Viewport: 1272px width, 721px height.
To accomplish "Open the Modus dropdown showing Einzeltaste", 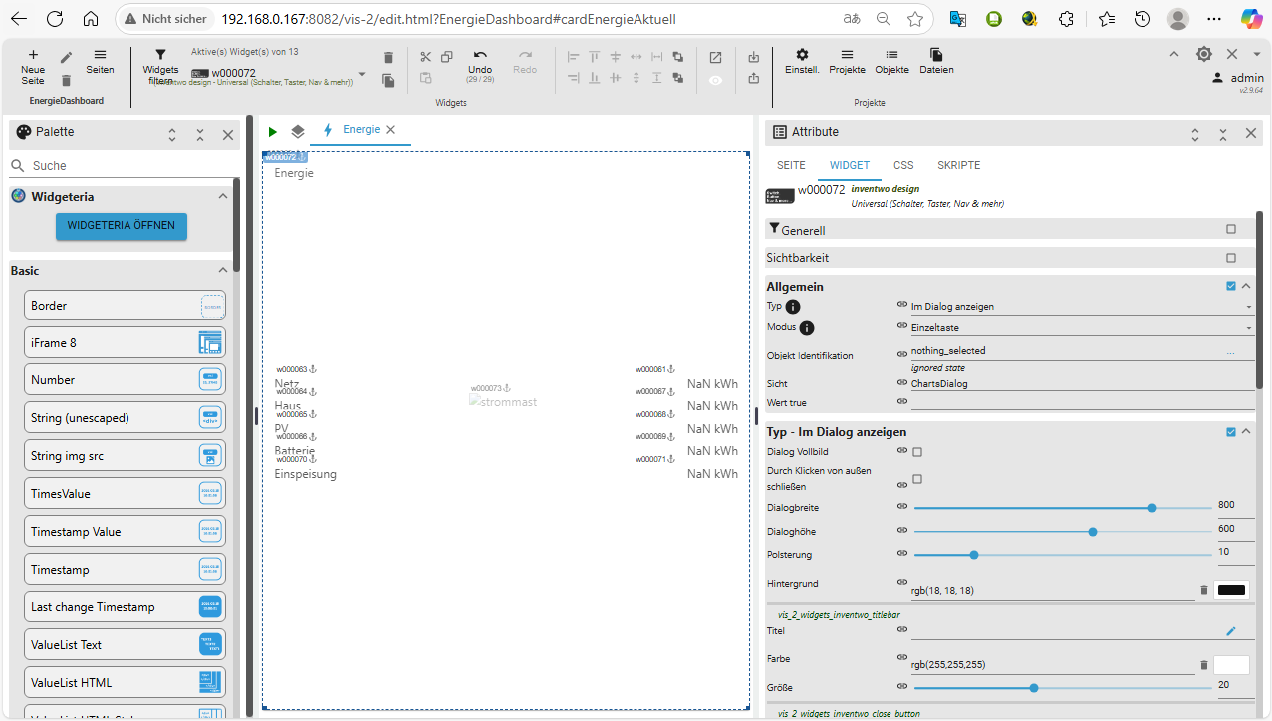I will coord(1081,327).
